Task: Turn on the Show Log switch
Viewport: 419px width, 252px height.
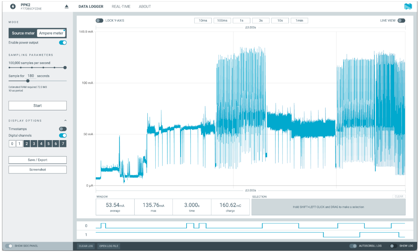Action: 392,246
